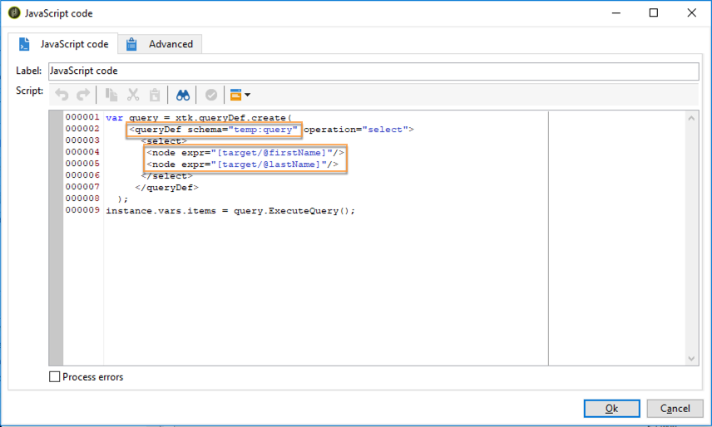
Task: Click the Paste clipboard icon
Action: [155, 95]
